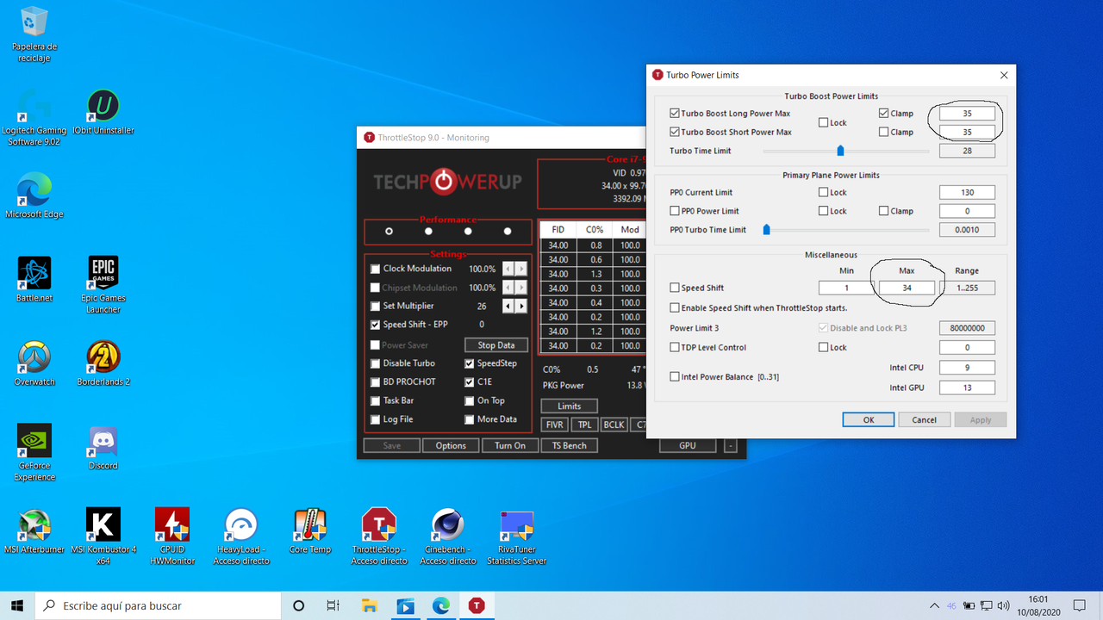Click Cancel in Turbo Power Limits

tap(924, 419)
